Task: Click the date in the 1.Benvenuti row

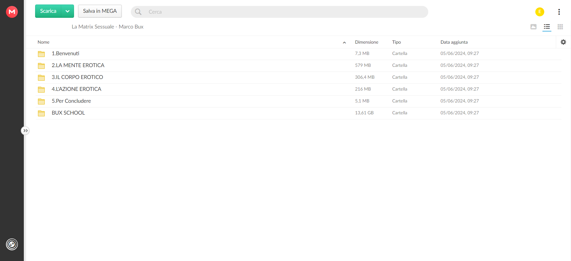Action: (460, 53)
